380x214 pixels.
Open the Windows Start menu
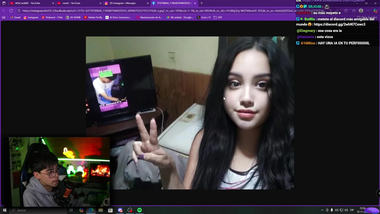pyautogui.click(x=4, y=210)
